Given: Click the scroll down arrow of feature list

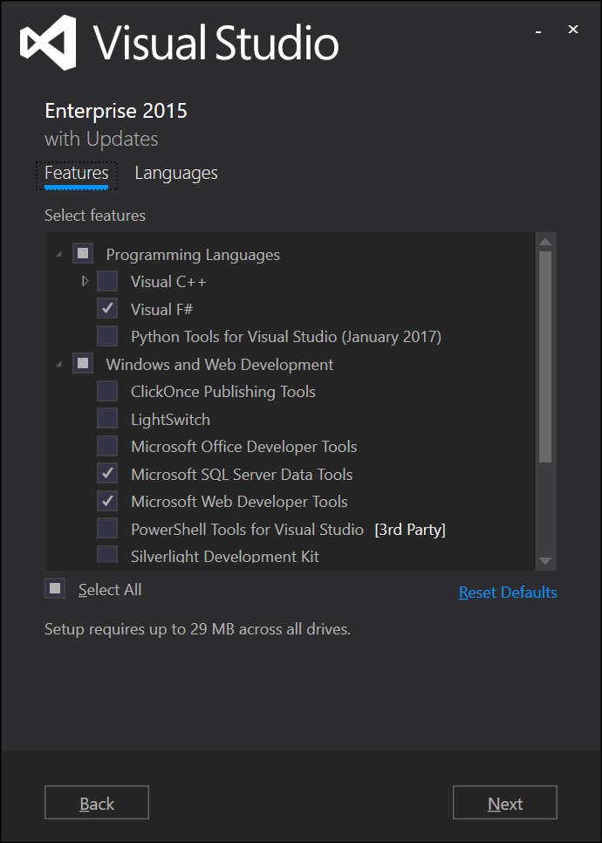Looking at the screenshot, I should click(545, 561).
